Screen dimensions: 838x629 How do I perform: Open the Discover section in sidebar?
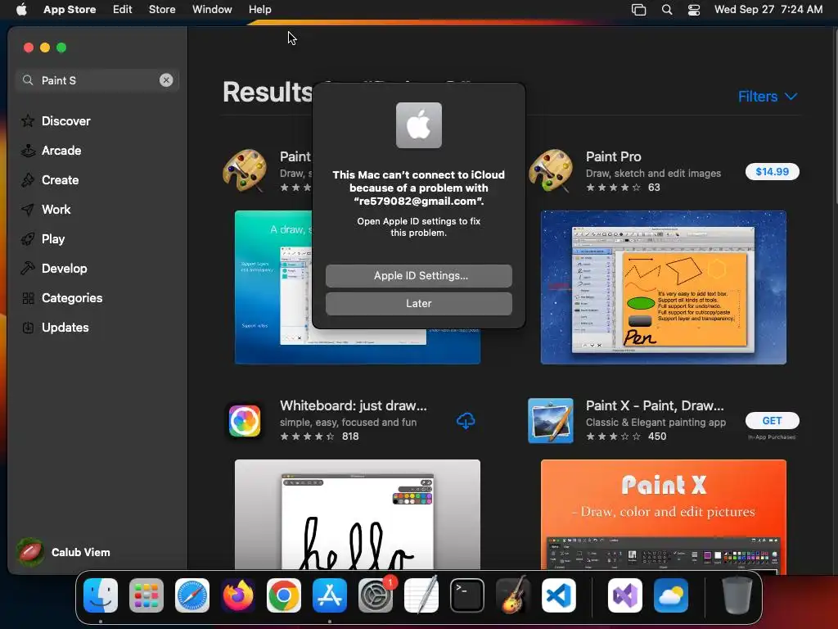coord(65,121)
